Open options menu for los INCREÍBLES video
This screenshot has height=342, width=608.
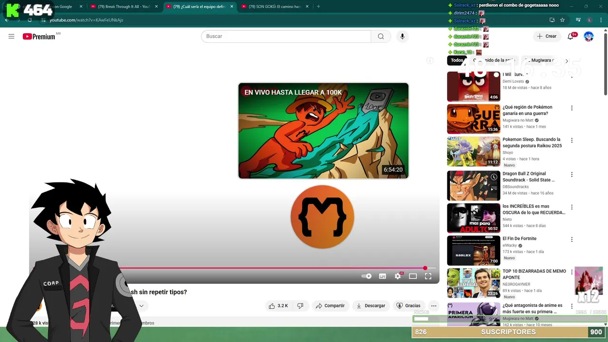click(572, 208)
